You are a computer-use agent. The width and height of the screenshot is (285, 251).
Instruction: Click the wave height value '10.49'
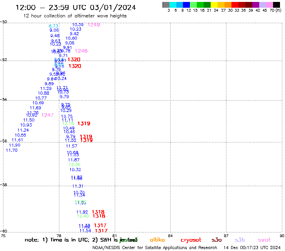coord(69,128)
